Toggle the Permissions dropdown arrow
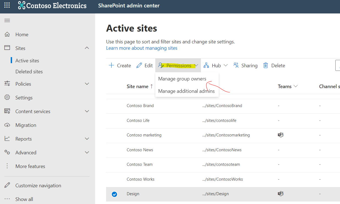Viewport: 340px width, 204px height. click(196, 65)
